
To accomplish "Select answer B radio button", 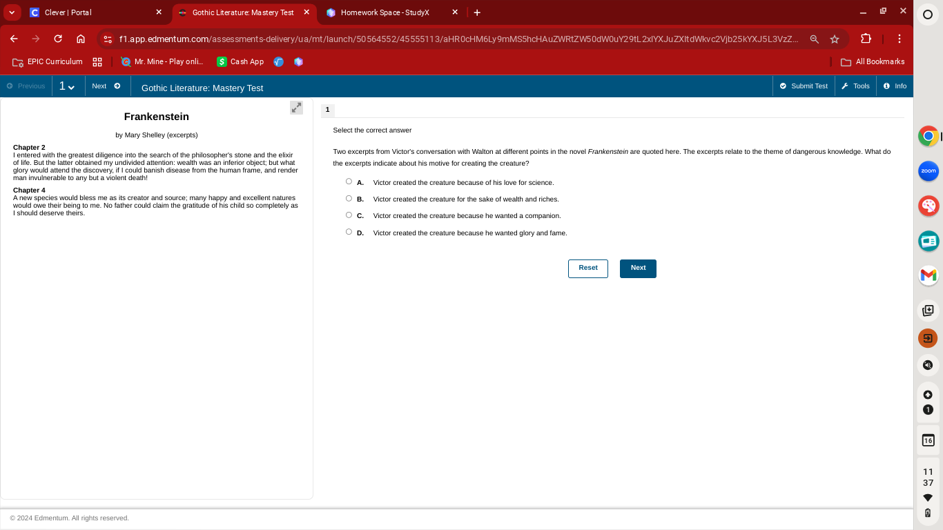I will (349, 198).
